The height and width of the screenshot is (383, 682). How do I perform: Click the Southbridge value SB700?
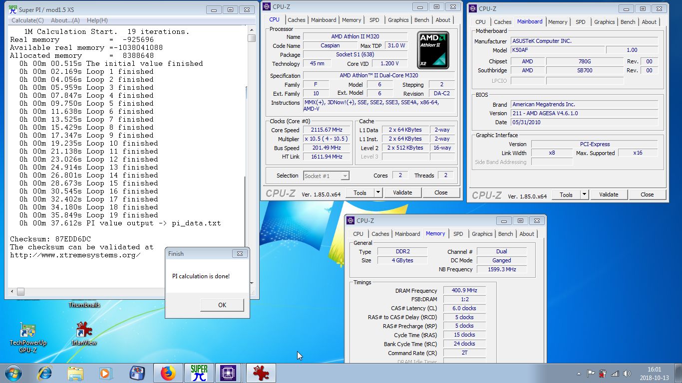585,70
